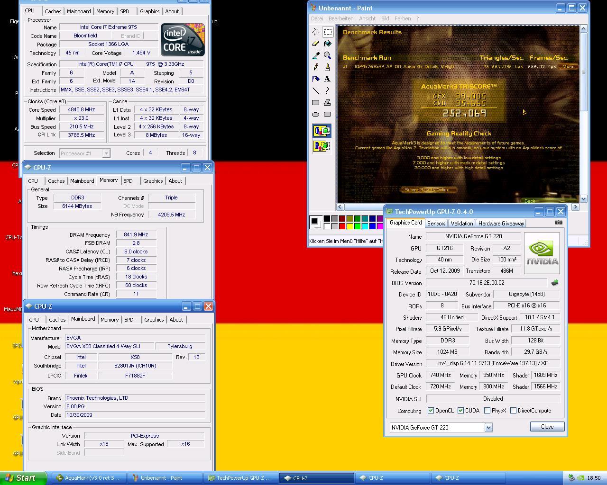Toggle the CUDA checkbox in GPU-Z
The height and width of the screenshot is (485, 607).
(x=460, y=411)
